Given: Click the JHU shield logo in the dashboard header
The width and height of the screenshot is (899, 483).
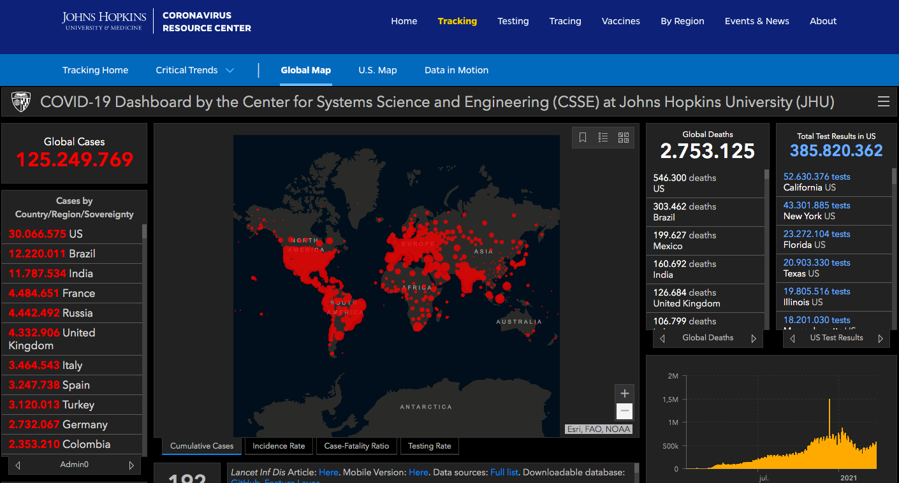Looking at the screenshot, I should tap(21, 102).
